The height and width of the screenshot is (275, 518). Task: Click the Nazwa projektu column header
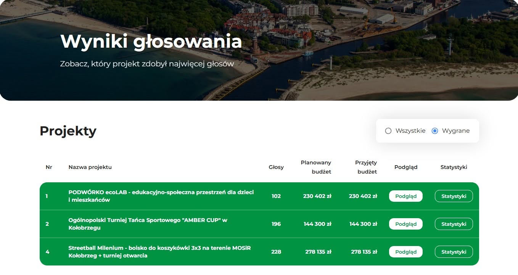click(90, 167)
